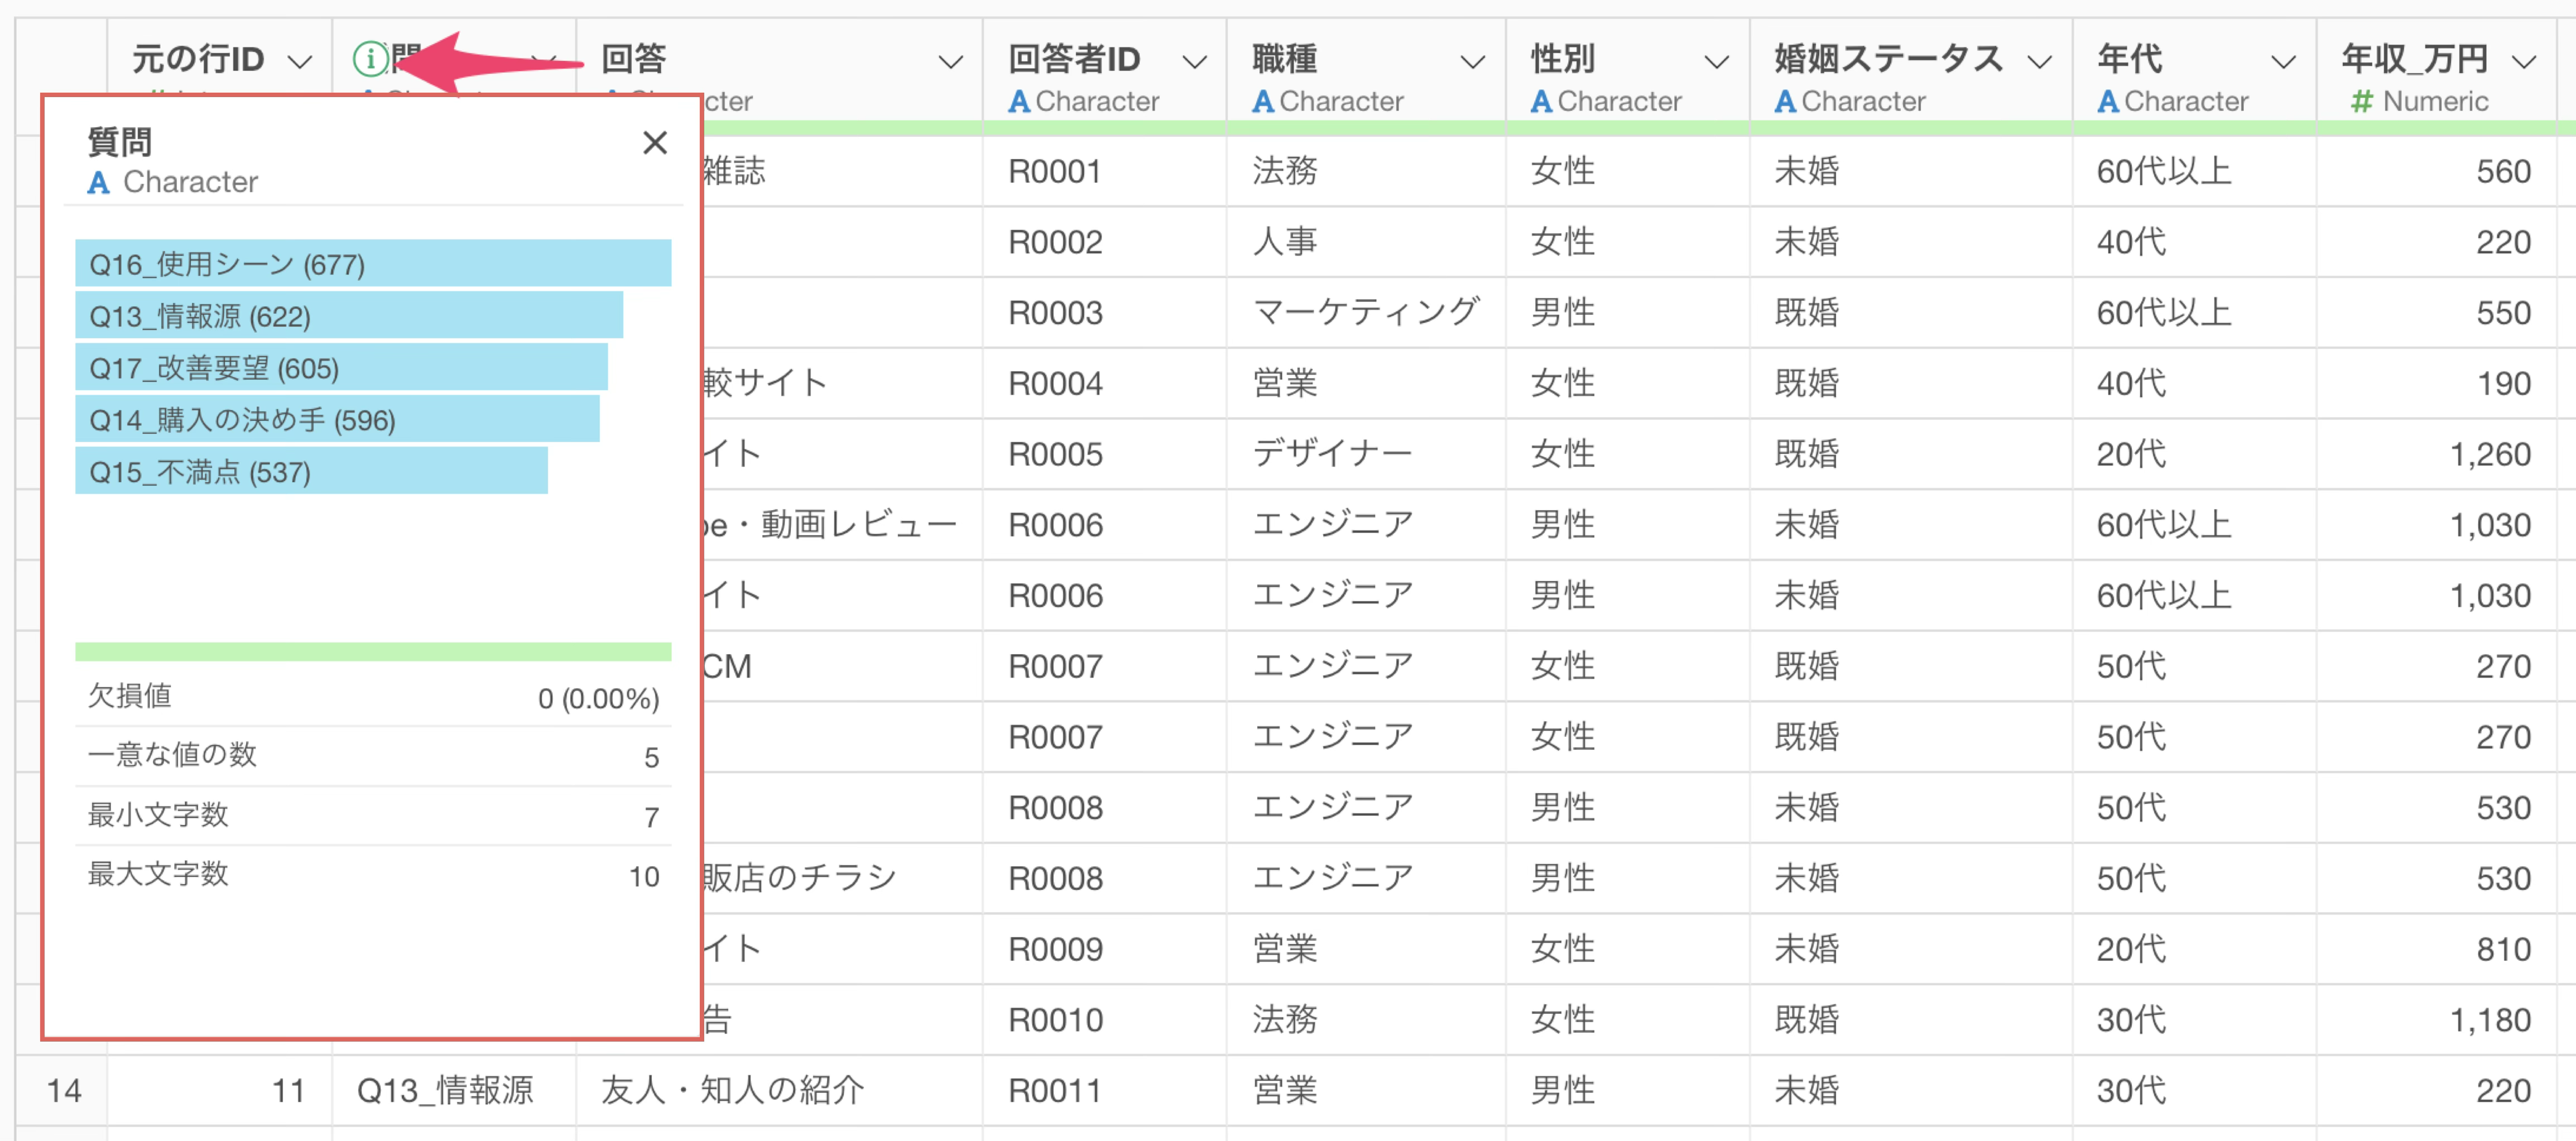
Task: Open the 年収_万円 column menu
Action: click(2525, 62)
